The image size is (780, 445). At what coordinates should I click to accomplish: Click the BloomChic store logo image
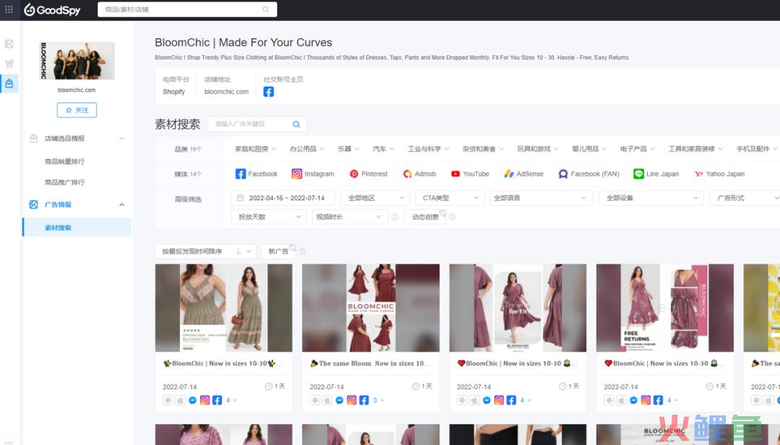pos(77,61)
